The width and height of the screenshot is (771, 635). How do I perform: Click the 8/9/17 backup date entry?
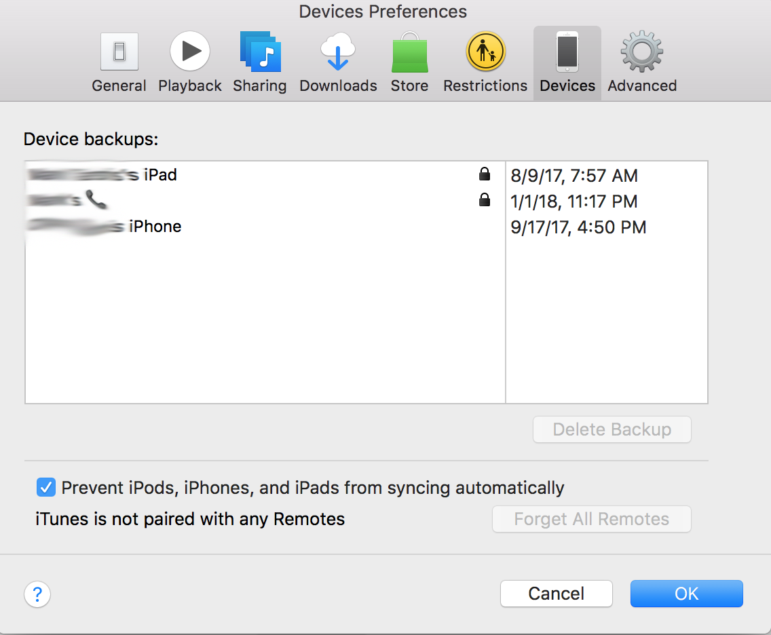[x=573, y=176]
